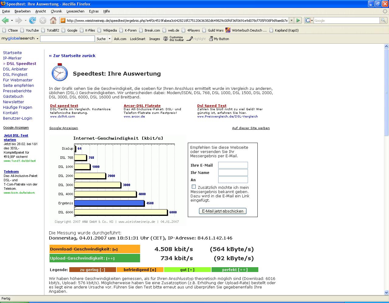
Task: Open LookSmart toolbar link
Action: coord(138,39)
